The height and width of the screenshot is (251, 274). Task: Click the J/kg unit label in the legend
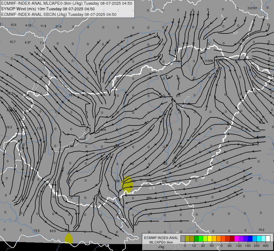[161, 247]
